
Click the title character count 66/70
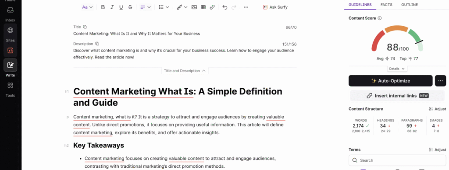click(291, 28)
